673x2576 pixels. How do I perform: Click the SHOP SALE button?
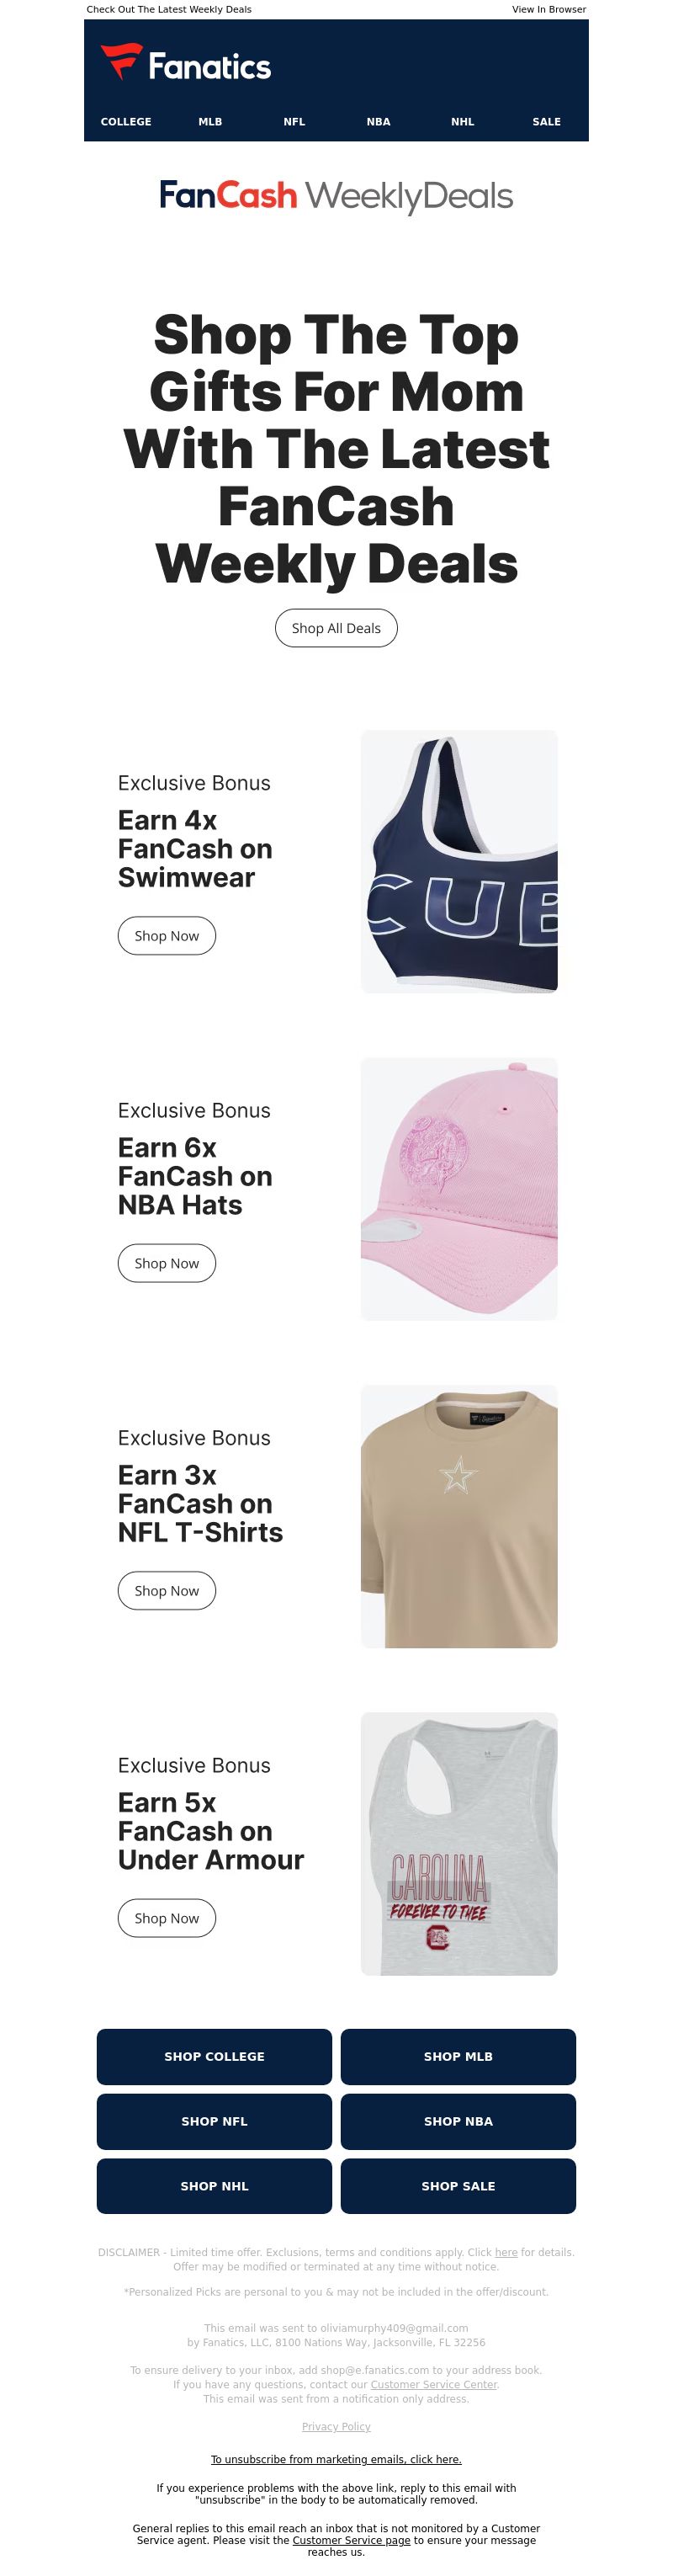pos(458,2187)
